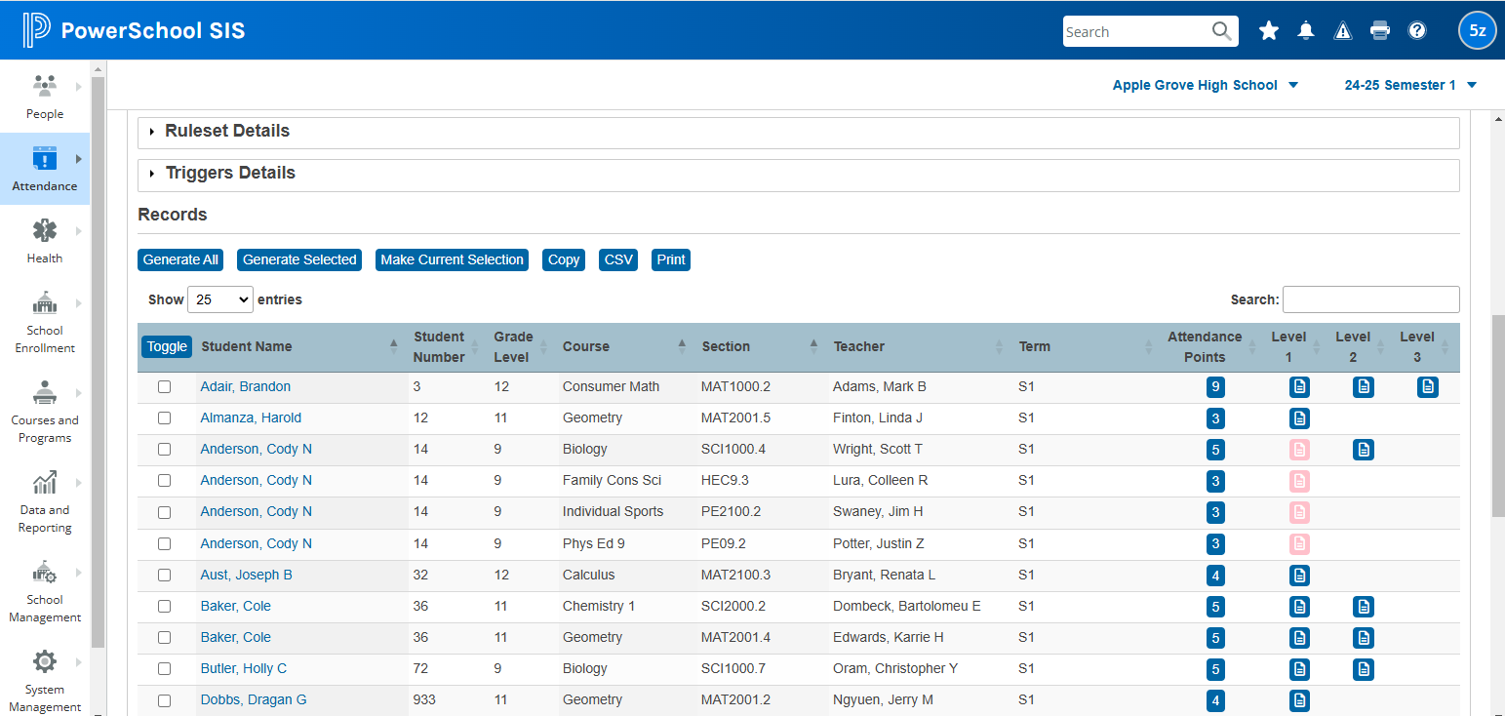The width and height of the screenshot is (1505, 716).
Task: Expand the Triggers Details section
Action: point(799,174)
